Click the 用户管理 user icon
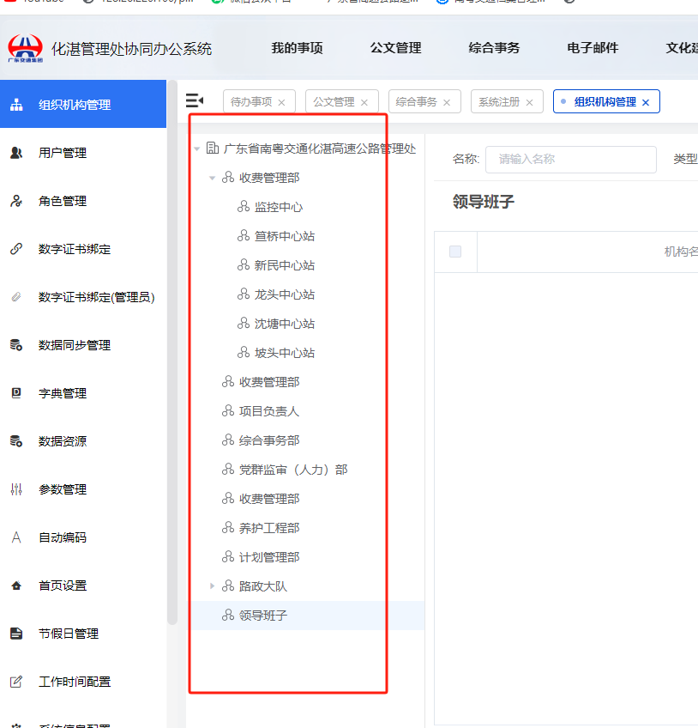This screenshot has height=728, width=698. pyautogui.click(x=16, y=153)
